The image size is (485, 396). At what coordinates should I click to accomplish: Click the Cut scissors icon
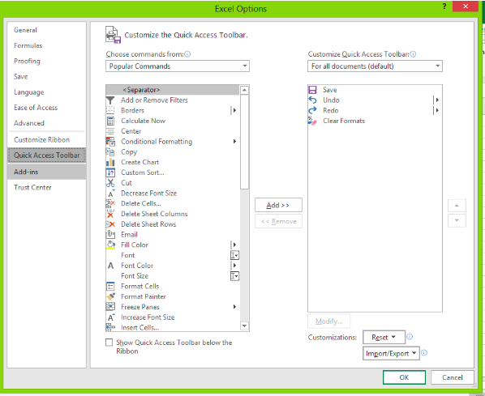(x=110, y=183)
